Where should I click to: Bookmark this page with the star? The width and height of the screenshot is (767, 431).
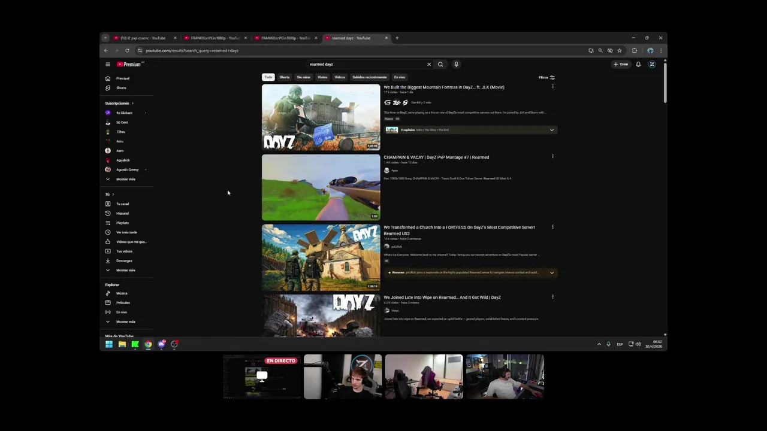[620, 50]
